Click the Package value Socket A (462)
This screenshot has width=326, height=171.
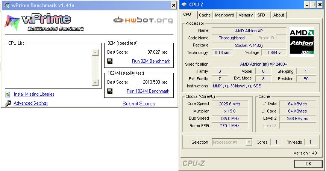(249, 45)
